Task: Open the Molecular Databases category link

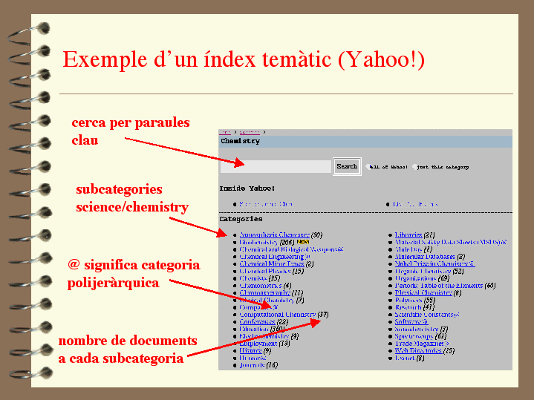Action: pyautogui.click(x=425, y=257)
